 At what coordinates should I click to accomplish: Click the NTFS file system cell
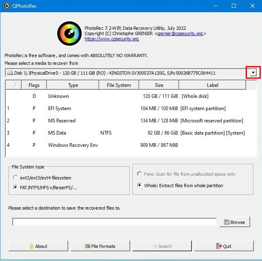(x=106, y=133)
